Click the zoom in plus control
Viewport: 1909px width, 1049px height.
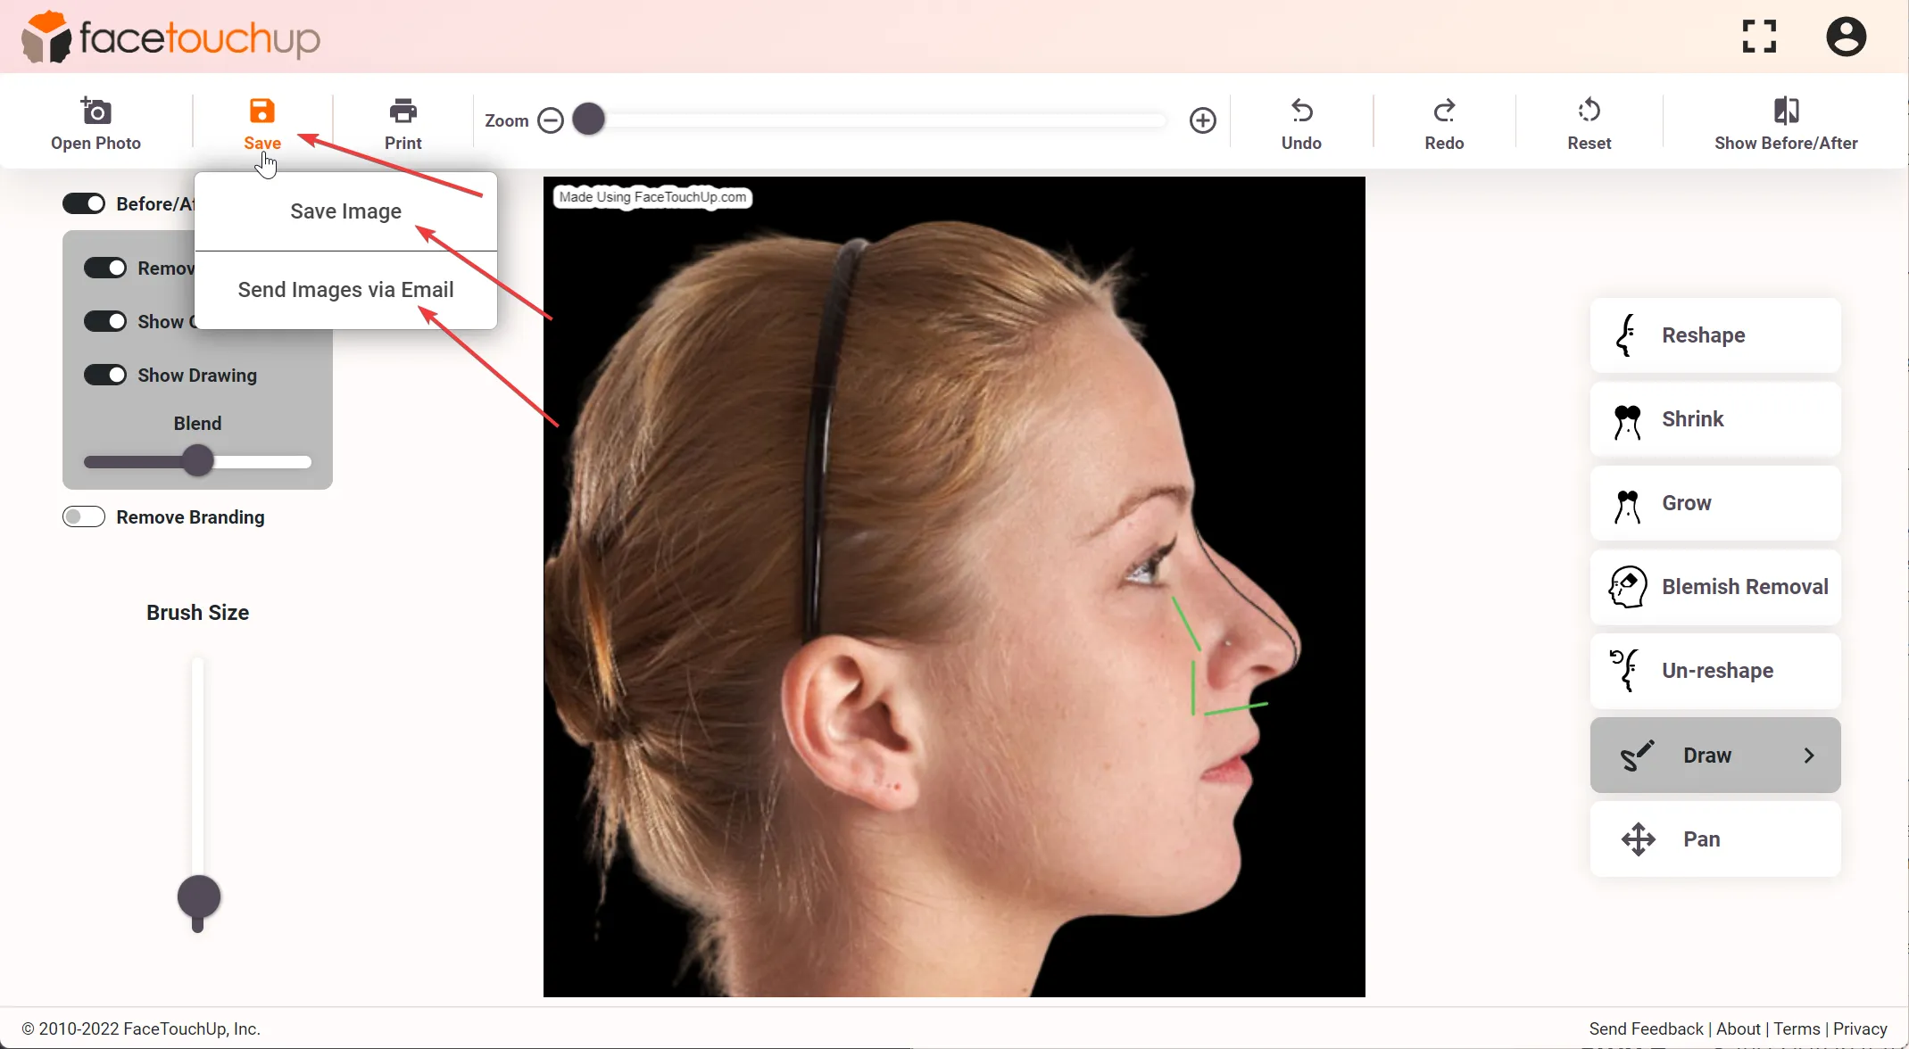tap(1201, 120)
